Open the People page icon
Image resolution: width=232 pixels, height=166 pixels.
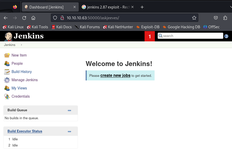click(x=7, y=63)
